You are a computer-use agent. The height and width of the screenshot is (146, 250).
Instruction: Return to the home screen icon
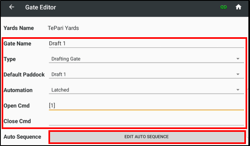coord(238,7)
